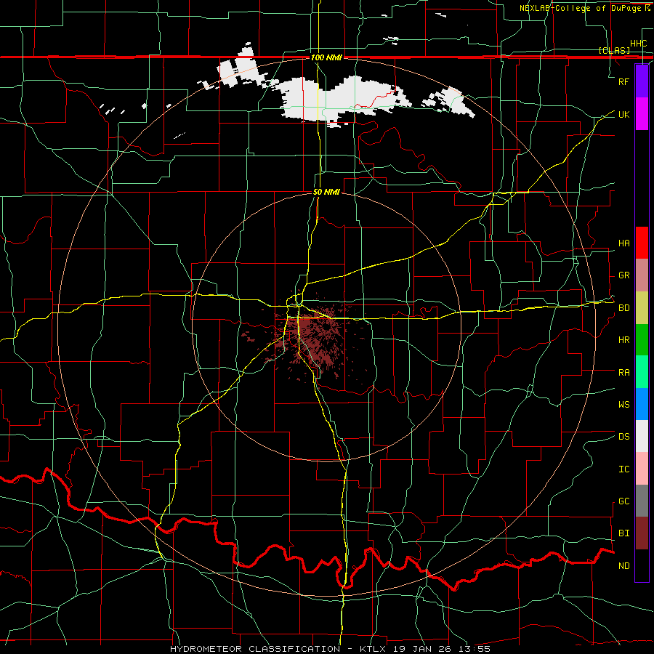Click the WS blue legend swatch
The width and height of the screenshot is (654, 654).
[x=642, y=404]
